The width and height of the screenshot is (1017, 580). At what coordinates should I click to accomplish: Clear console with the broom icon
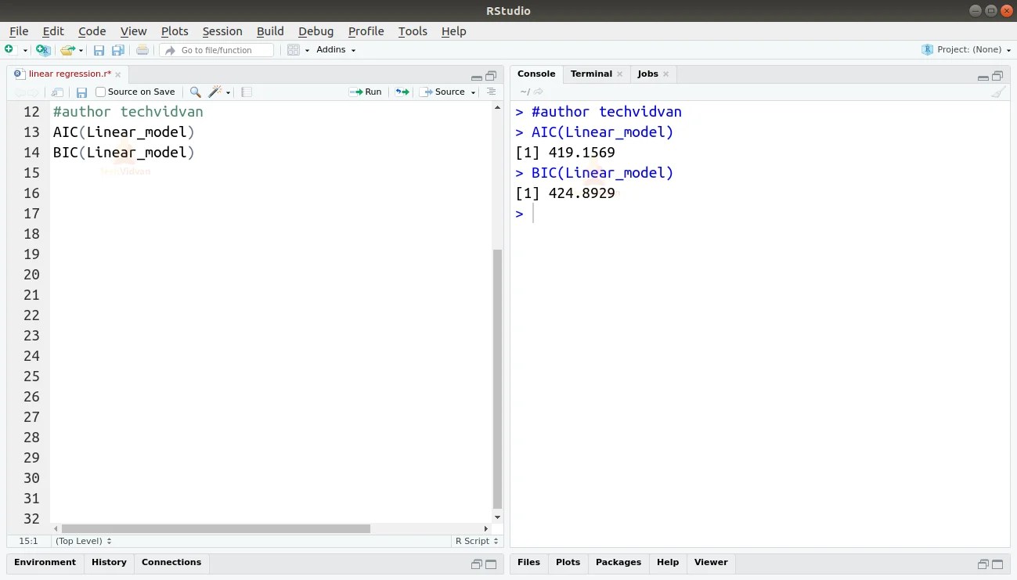coord(997,92)
